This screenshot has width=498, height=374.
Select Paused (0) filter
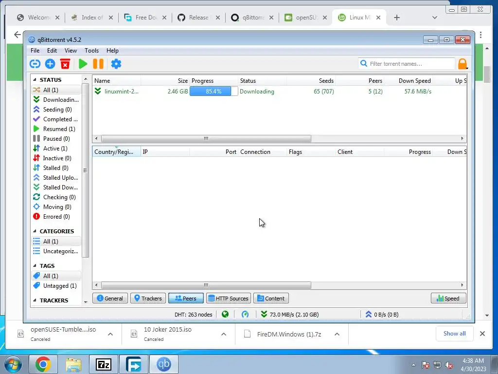(56, 139)
